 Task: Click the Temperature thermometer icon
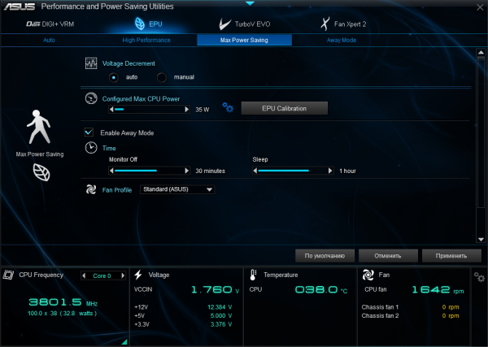pyautogui.click(x=253, y=275)
